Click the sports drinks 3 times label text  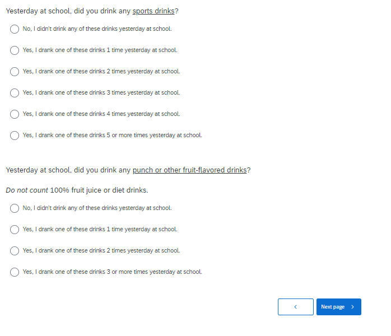101,93
